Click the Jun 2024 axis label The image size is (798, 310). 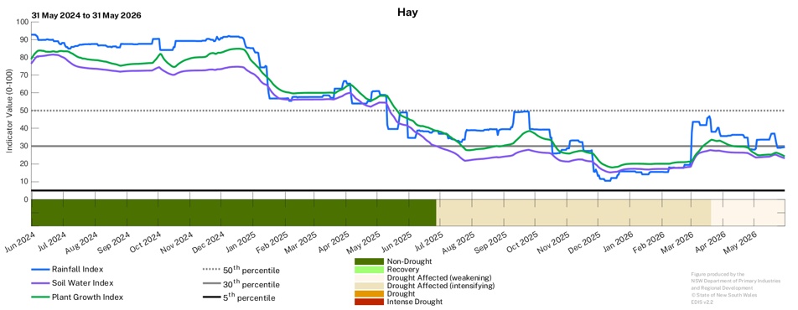coord(19,242)
